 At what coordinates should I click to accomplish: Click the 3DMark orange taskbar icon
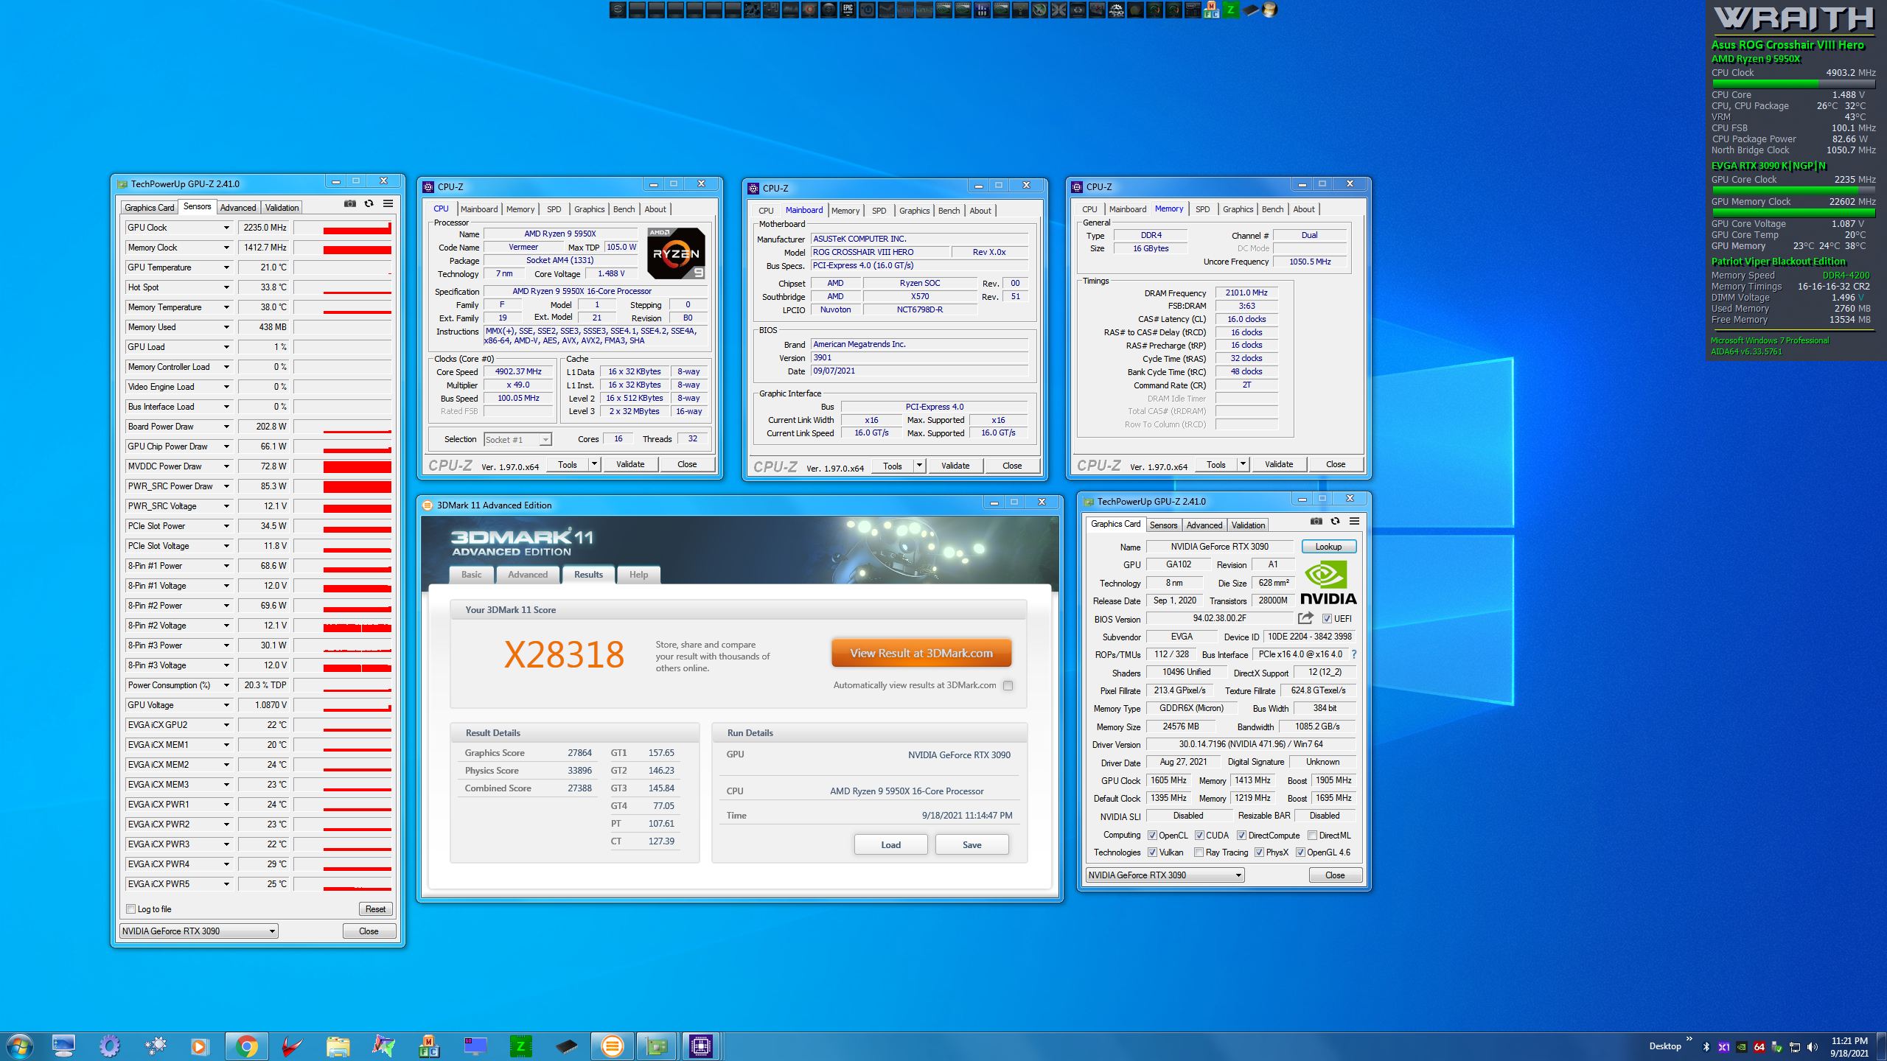611,1046
